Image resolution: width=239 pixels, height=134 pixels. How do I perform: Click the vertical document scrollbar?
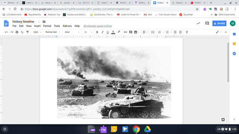pyautogui.click(x=228, y=62)
